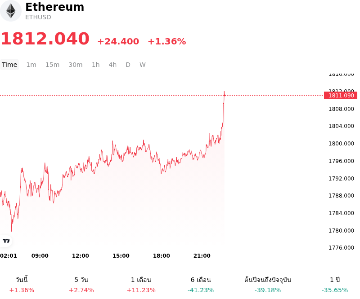Click the 18:00 time axis marker
Viewport: 360px width, 299px height.
pyautogui.click(x=162, y=256)
